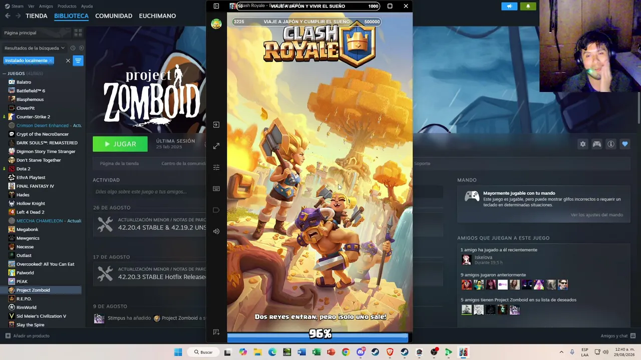Open the EUCHIMANO profile tab
Screen dimensions: 641x360
(x=157, y=16)
